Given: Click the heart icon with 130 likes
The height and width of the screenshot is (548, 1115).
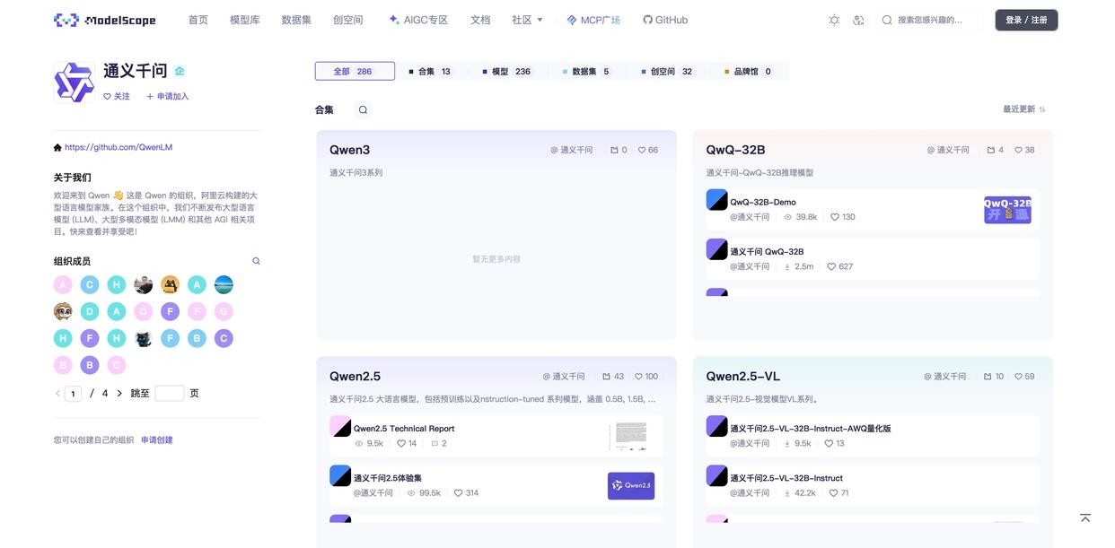Looking at the screenshot, I should click(835, 217).
